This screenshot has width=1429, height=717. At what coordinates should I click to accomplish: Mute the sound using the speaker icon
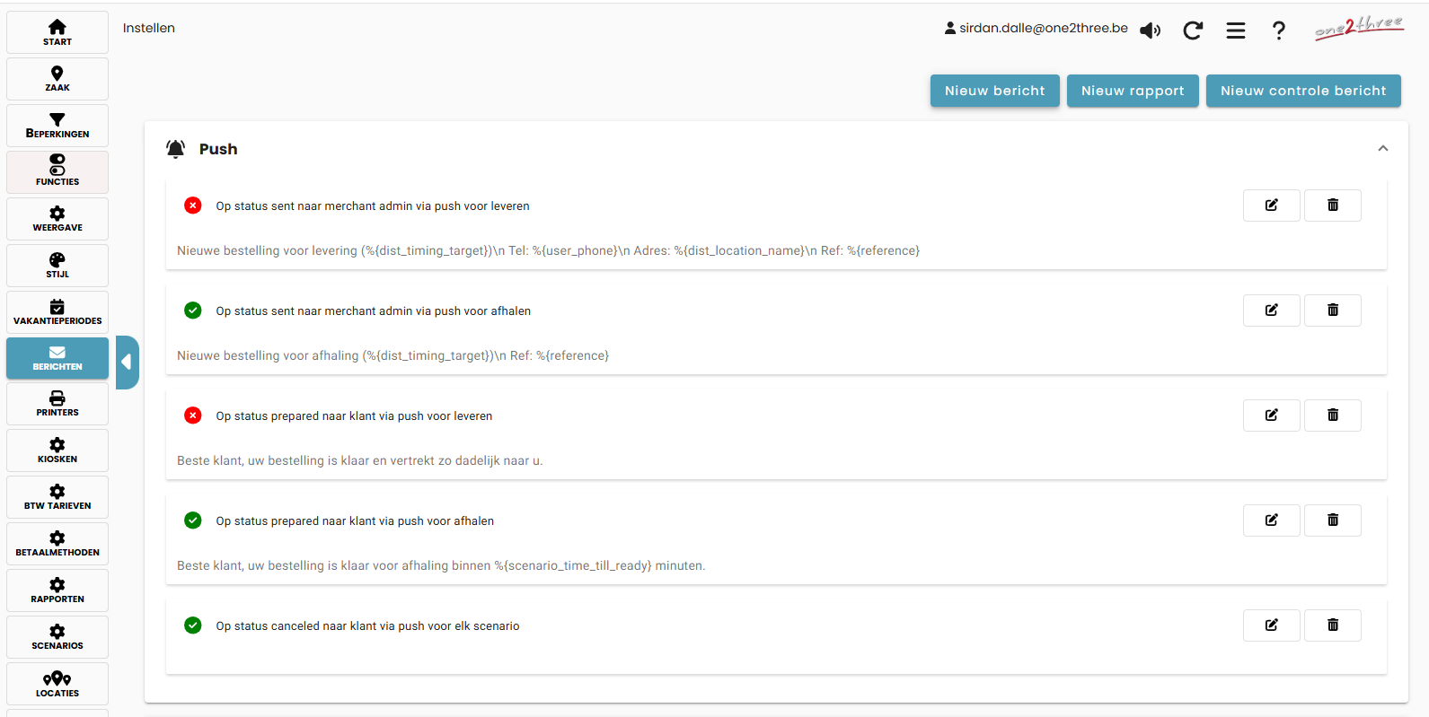coord(1150,31)
